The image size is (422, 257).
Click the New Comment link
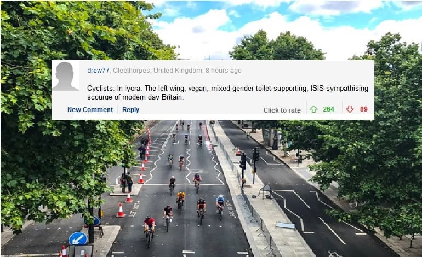[x=90, y=109]
